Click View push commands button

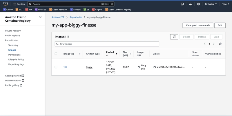(x=198, y=25)
